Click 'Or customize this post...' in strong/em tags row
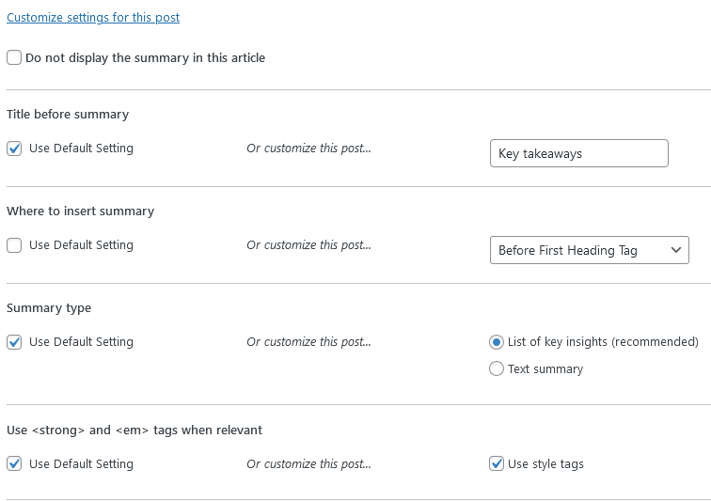Viewport: 711px width, 501px height. [308, 463]
